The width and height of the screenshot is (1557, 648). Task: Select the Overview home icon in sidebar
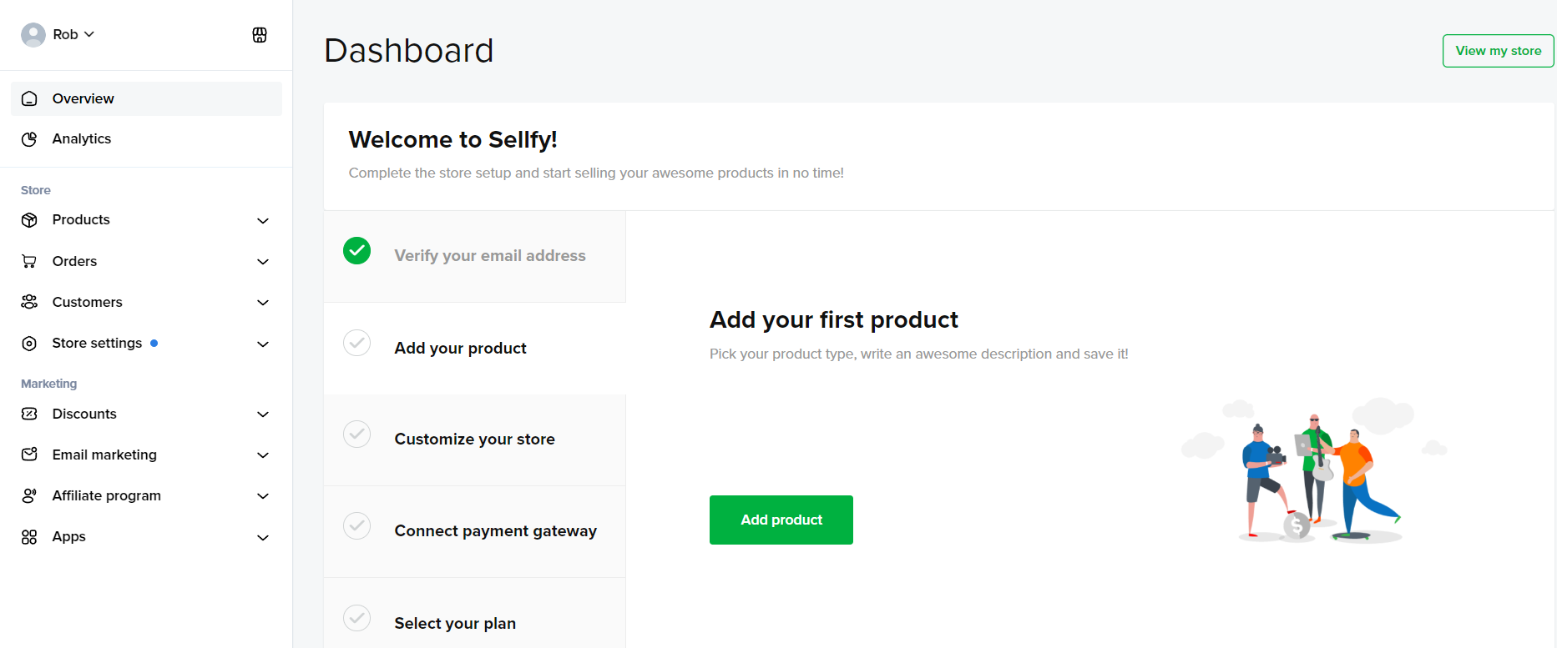point(29,98)
